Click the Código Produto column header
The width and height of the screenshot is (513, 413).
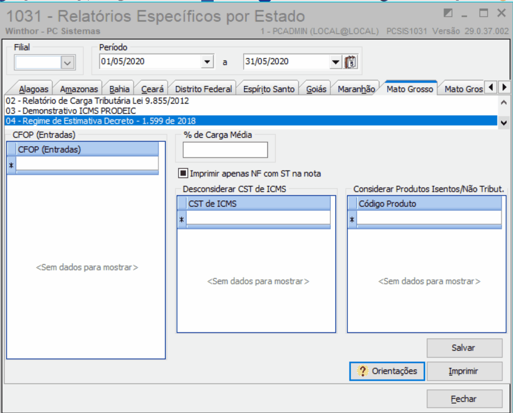click(x=429, y=203)
